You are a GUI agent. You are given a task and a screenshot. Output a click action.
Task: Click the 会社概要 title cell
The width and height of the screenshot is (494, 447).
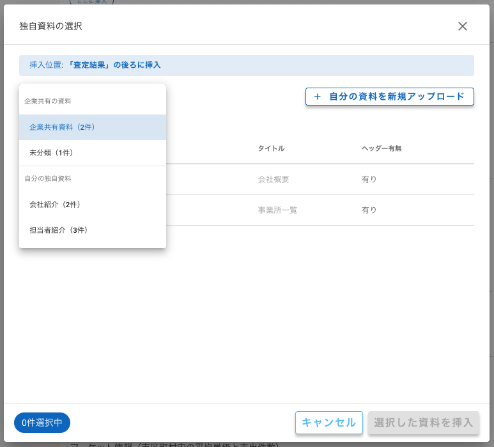pyautogui.click(x=273, y=179)
